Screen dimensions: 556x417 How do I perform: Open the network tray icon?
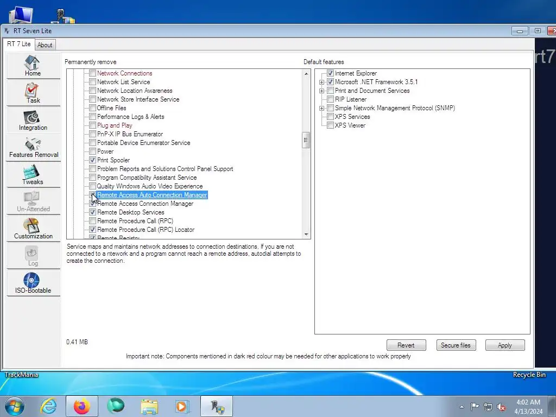pyautogui.click(x=488, y=407)
